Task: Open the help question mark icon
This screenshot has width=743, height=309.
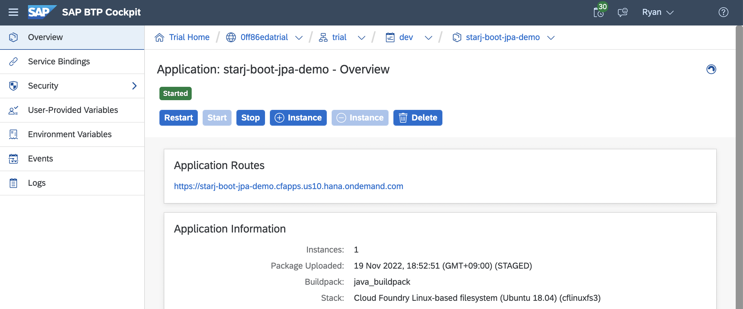Action: (724, 12)
